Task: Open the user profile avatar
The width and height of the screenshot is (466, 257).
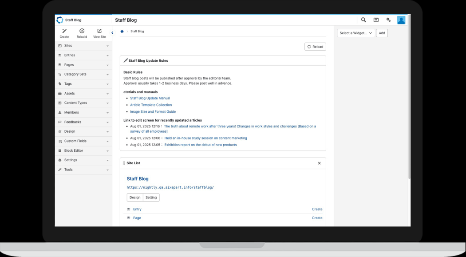Action: (401, 20)
